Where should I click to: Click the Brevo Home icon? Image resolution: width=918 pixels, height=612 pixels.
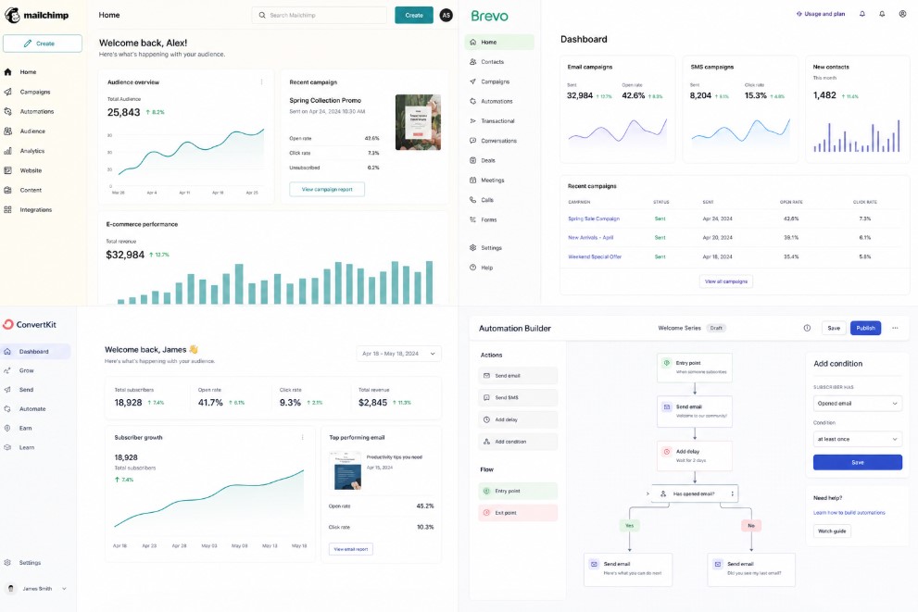coord(473,42)
